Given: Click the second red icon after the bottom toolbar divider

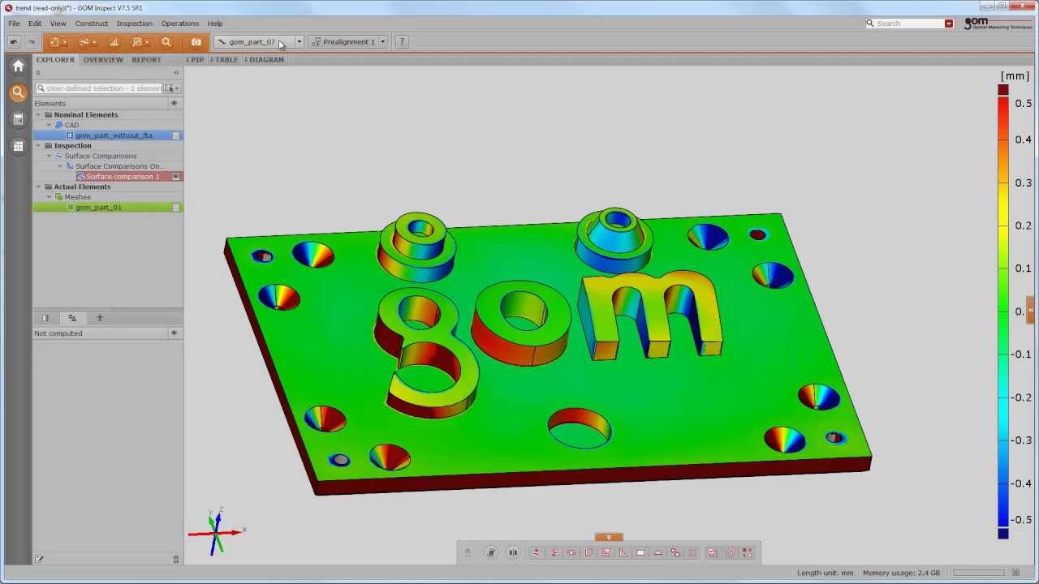Looking at the screenshot, I should pyautogui.click(x=554, y=553).
